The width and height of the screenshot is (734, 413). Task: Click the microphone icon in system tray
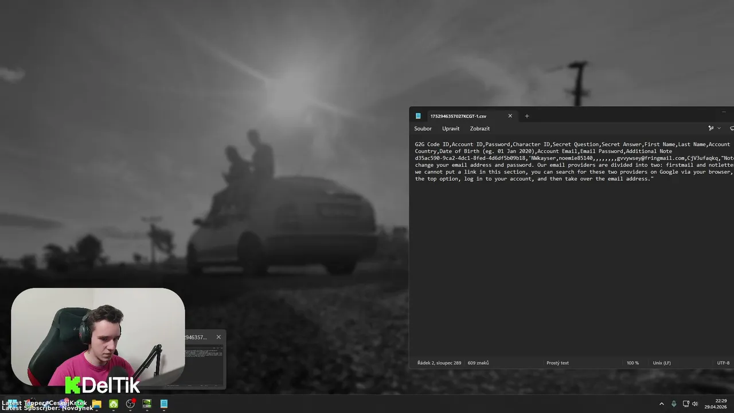674,404
